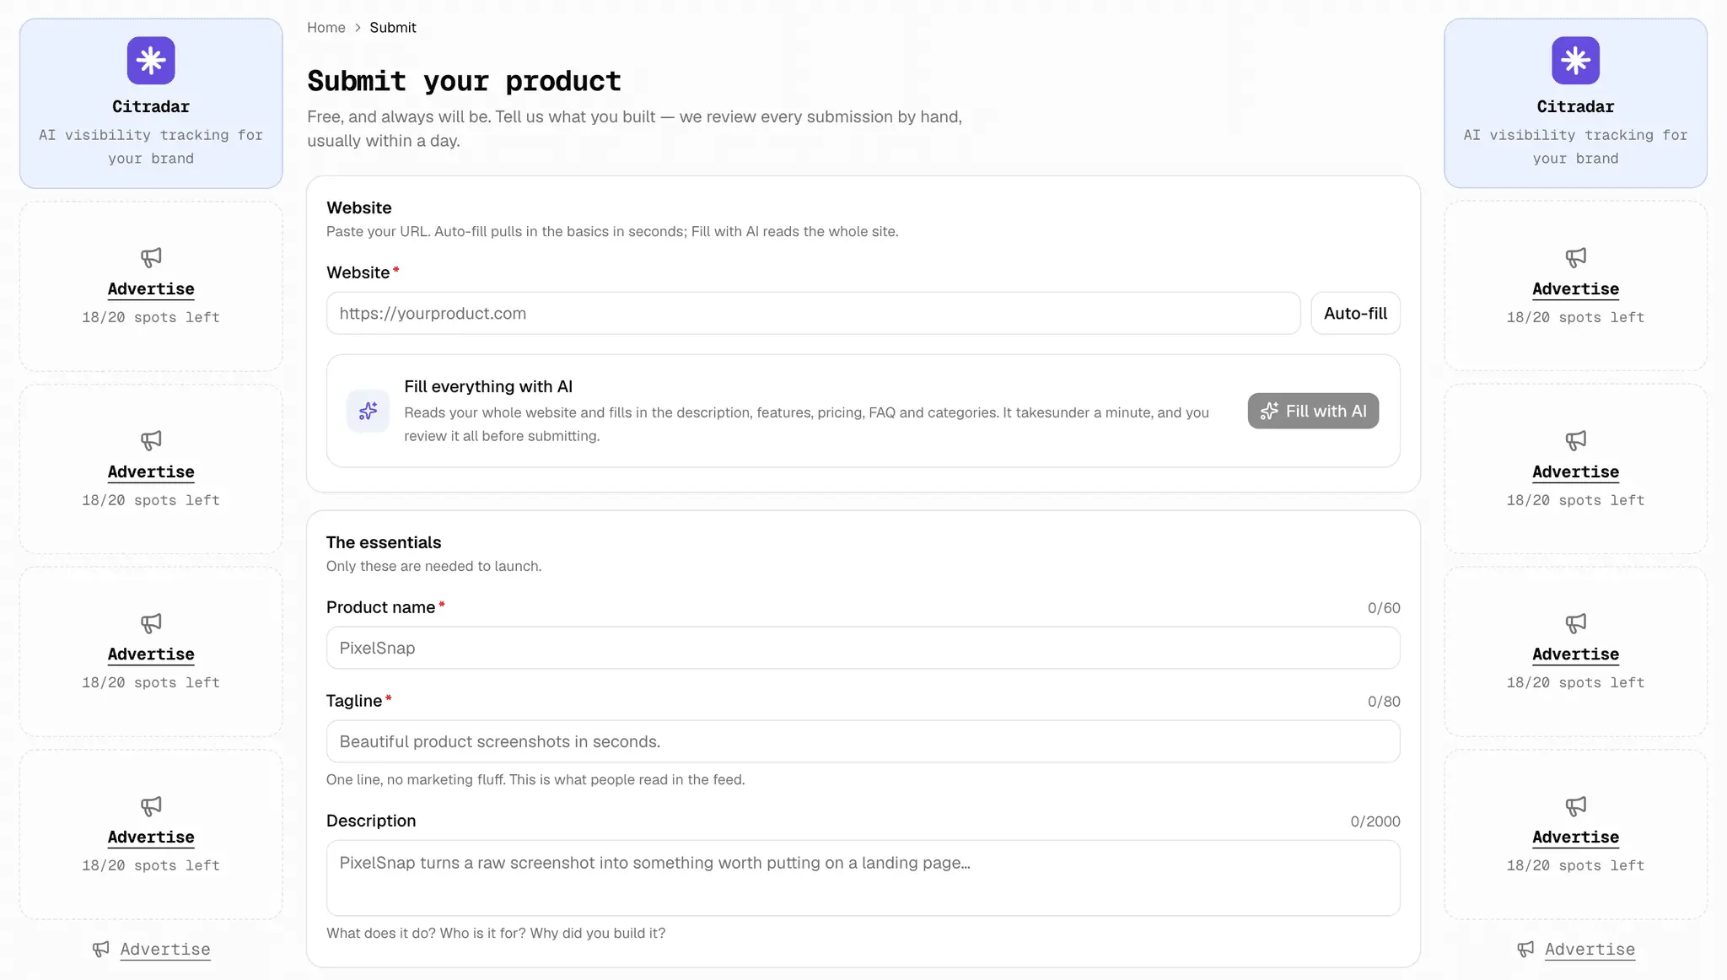Open third Advertise link in right sidebar
The image size is (1727, 980).
[1575, 654]
